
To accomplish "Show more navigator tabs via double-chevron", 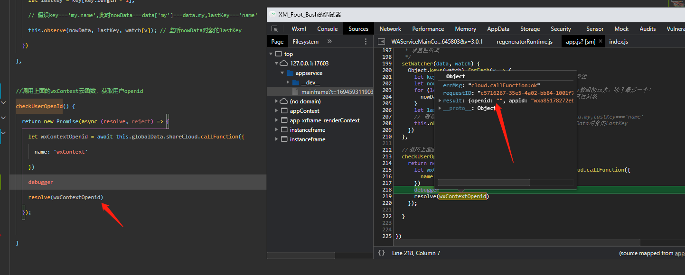I will pyautogui.click(x=329, y=42).
